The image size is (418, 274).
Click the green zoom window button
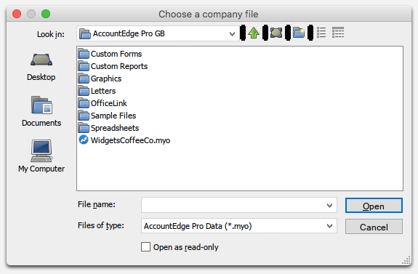coord(46,14)
